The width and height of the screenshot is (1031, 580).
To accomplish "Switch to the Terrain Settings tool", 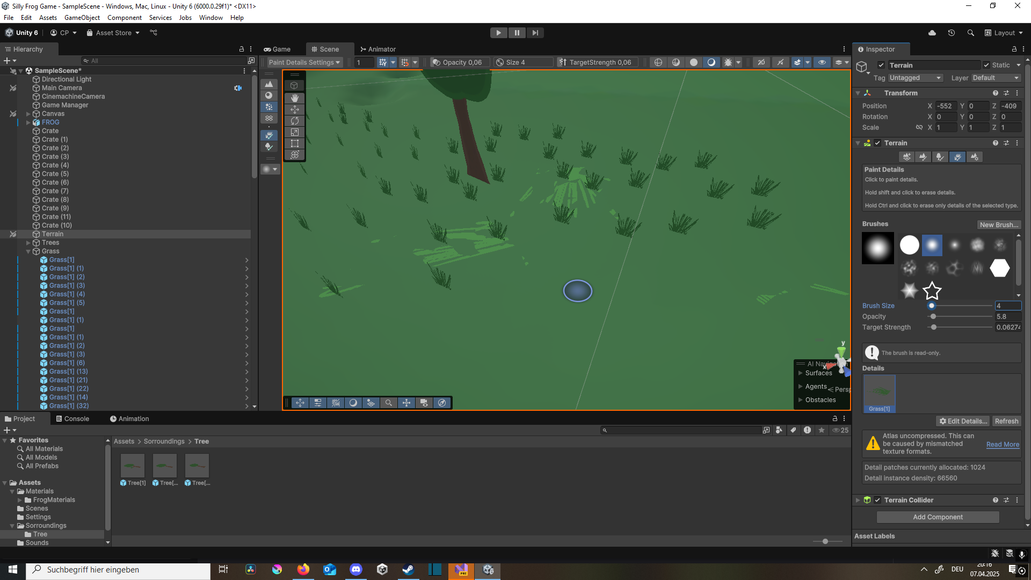I will click(975, 157).
